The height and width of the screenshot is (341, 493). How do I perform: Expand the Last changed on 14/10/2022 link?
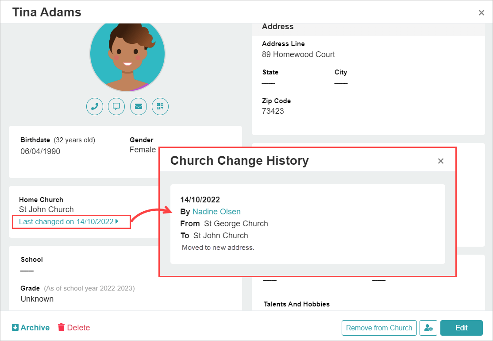point(69,221)
